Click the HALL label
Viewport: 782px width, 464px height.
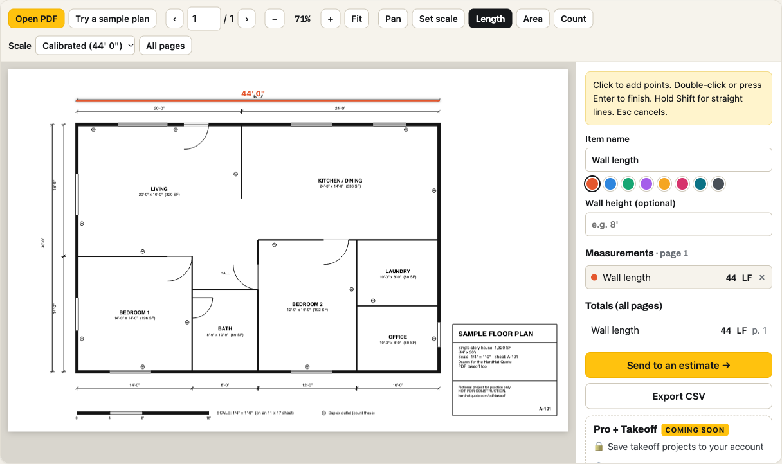click(224, 273)
